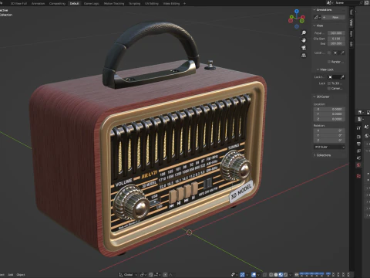Click the Pan view hand icon
The height and width of the screenshot is (278, 370).
point(304,40)
